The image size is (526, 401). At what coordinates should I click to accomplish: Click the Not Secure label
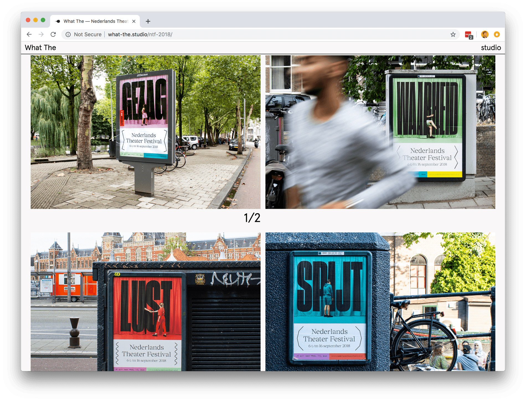pos(87,34)
